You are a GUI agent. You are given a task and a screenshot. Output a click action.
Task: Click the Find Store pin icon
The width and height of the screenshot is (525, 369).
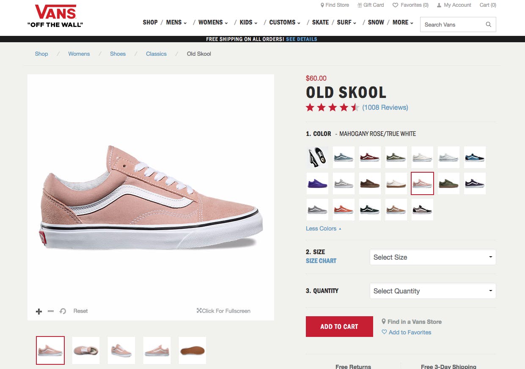click(322, 5)
